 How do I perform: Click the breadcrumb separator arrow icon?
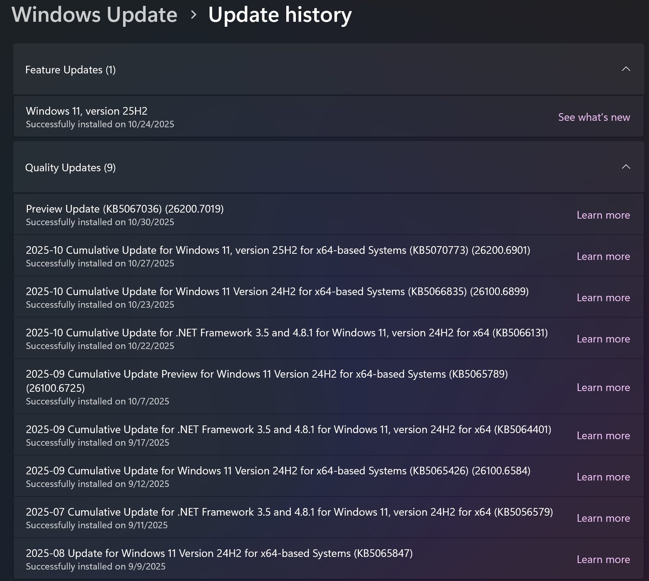tap(193, 15)
